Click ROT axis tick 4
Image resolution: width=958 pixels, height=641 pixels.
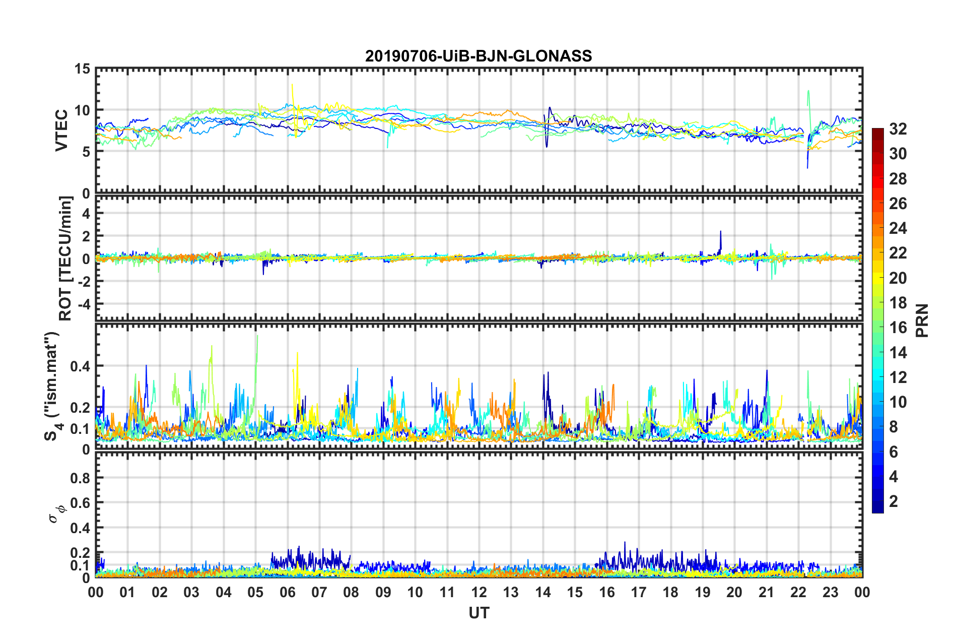point(87,214)
